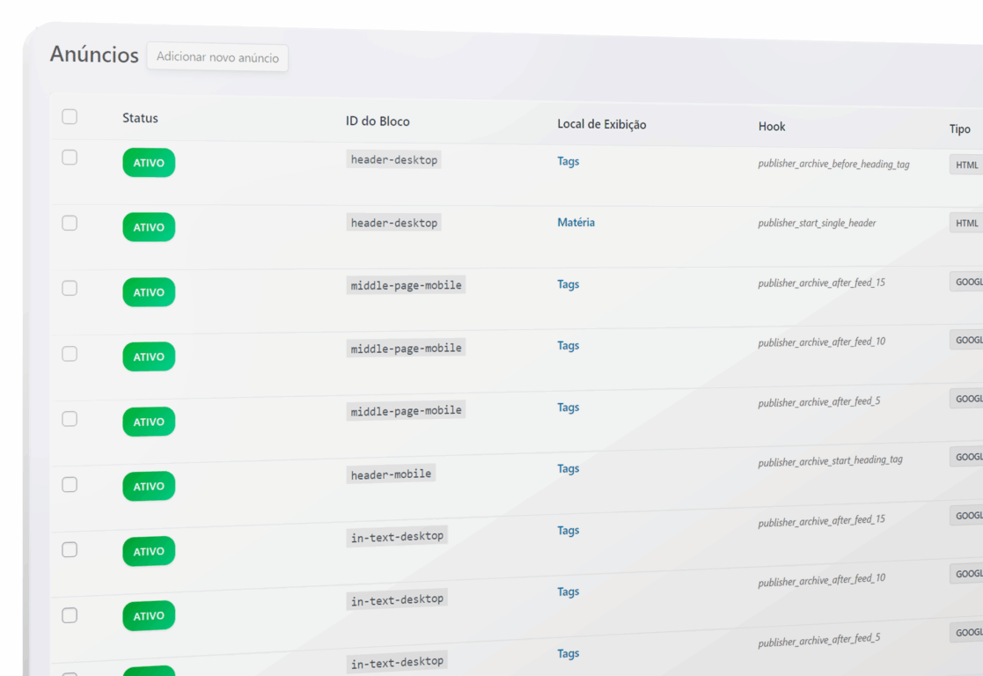Click ATIVO badge of the header-mobile row
The image size is (983, 676).
click(149, 487)
